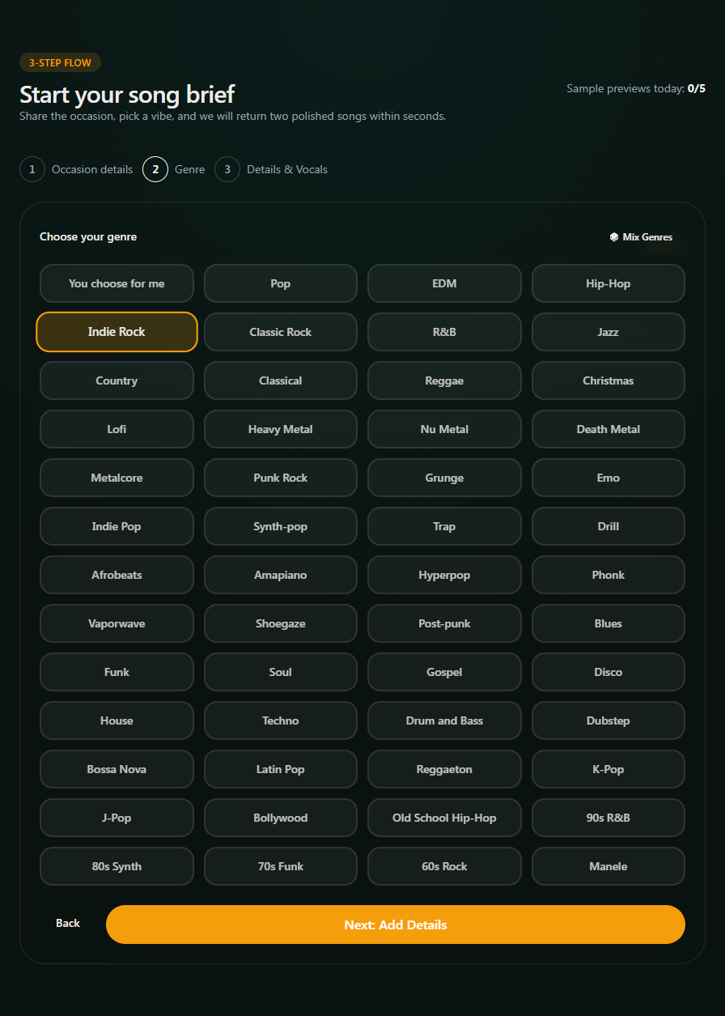Pick the Afrobeats genre

coord(117,575)
